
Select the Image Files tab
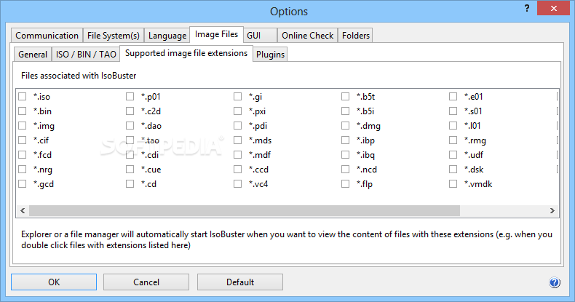[x=216, y=34]
